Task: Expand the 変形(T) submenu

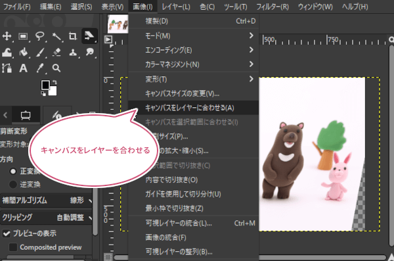Action: tap(194, 79)
